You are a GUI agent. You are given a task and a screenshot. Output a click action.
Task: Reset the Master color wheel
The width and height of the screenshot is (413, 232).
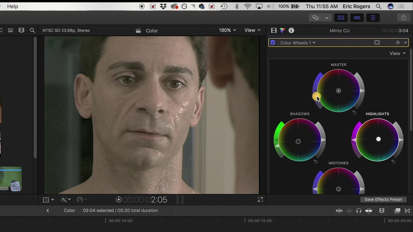(354, 112)
